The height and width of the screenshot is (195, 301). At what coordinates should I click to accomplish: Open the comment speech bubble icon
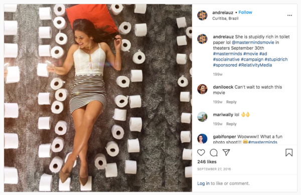click(x=214, y=152)
